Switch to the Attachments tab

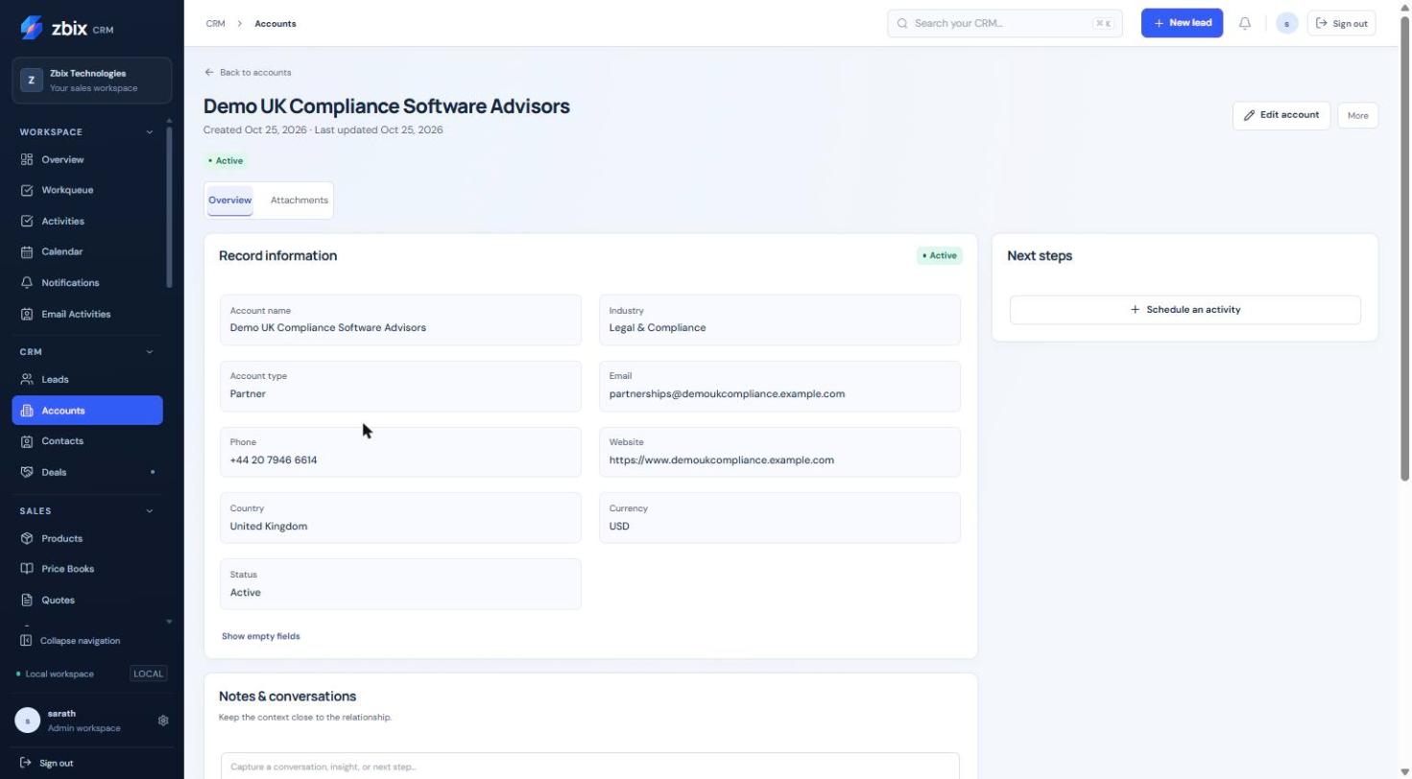tap(299, 201)
